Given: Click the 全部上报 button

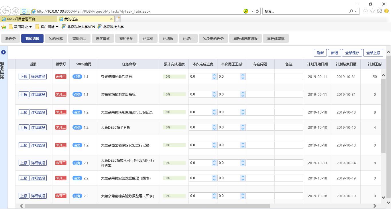Looking at the screenshot, I should (x=373, y=53).
